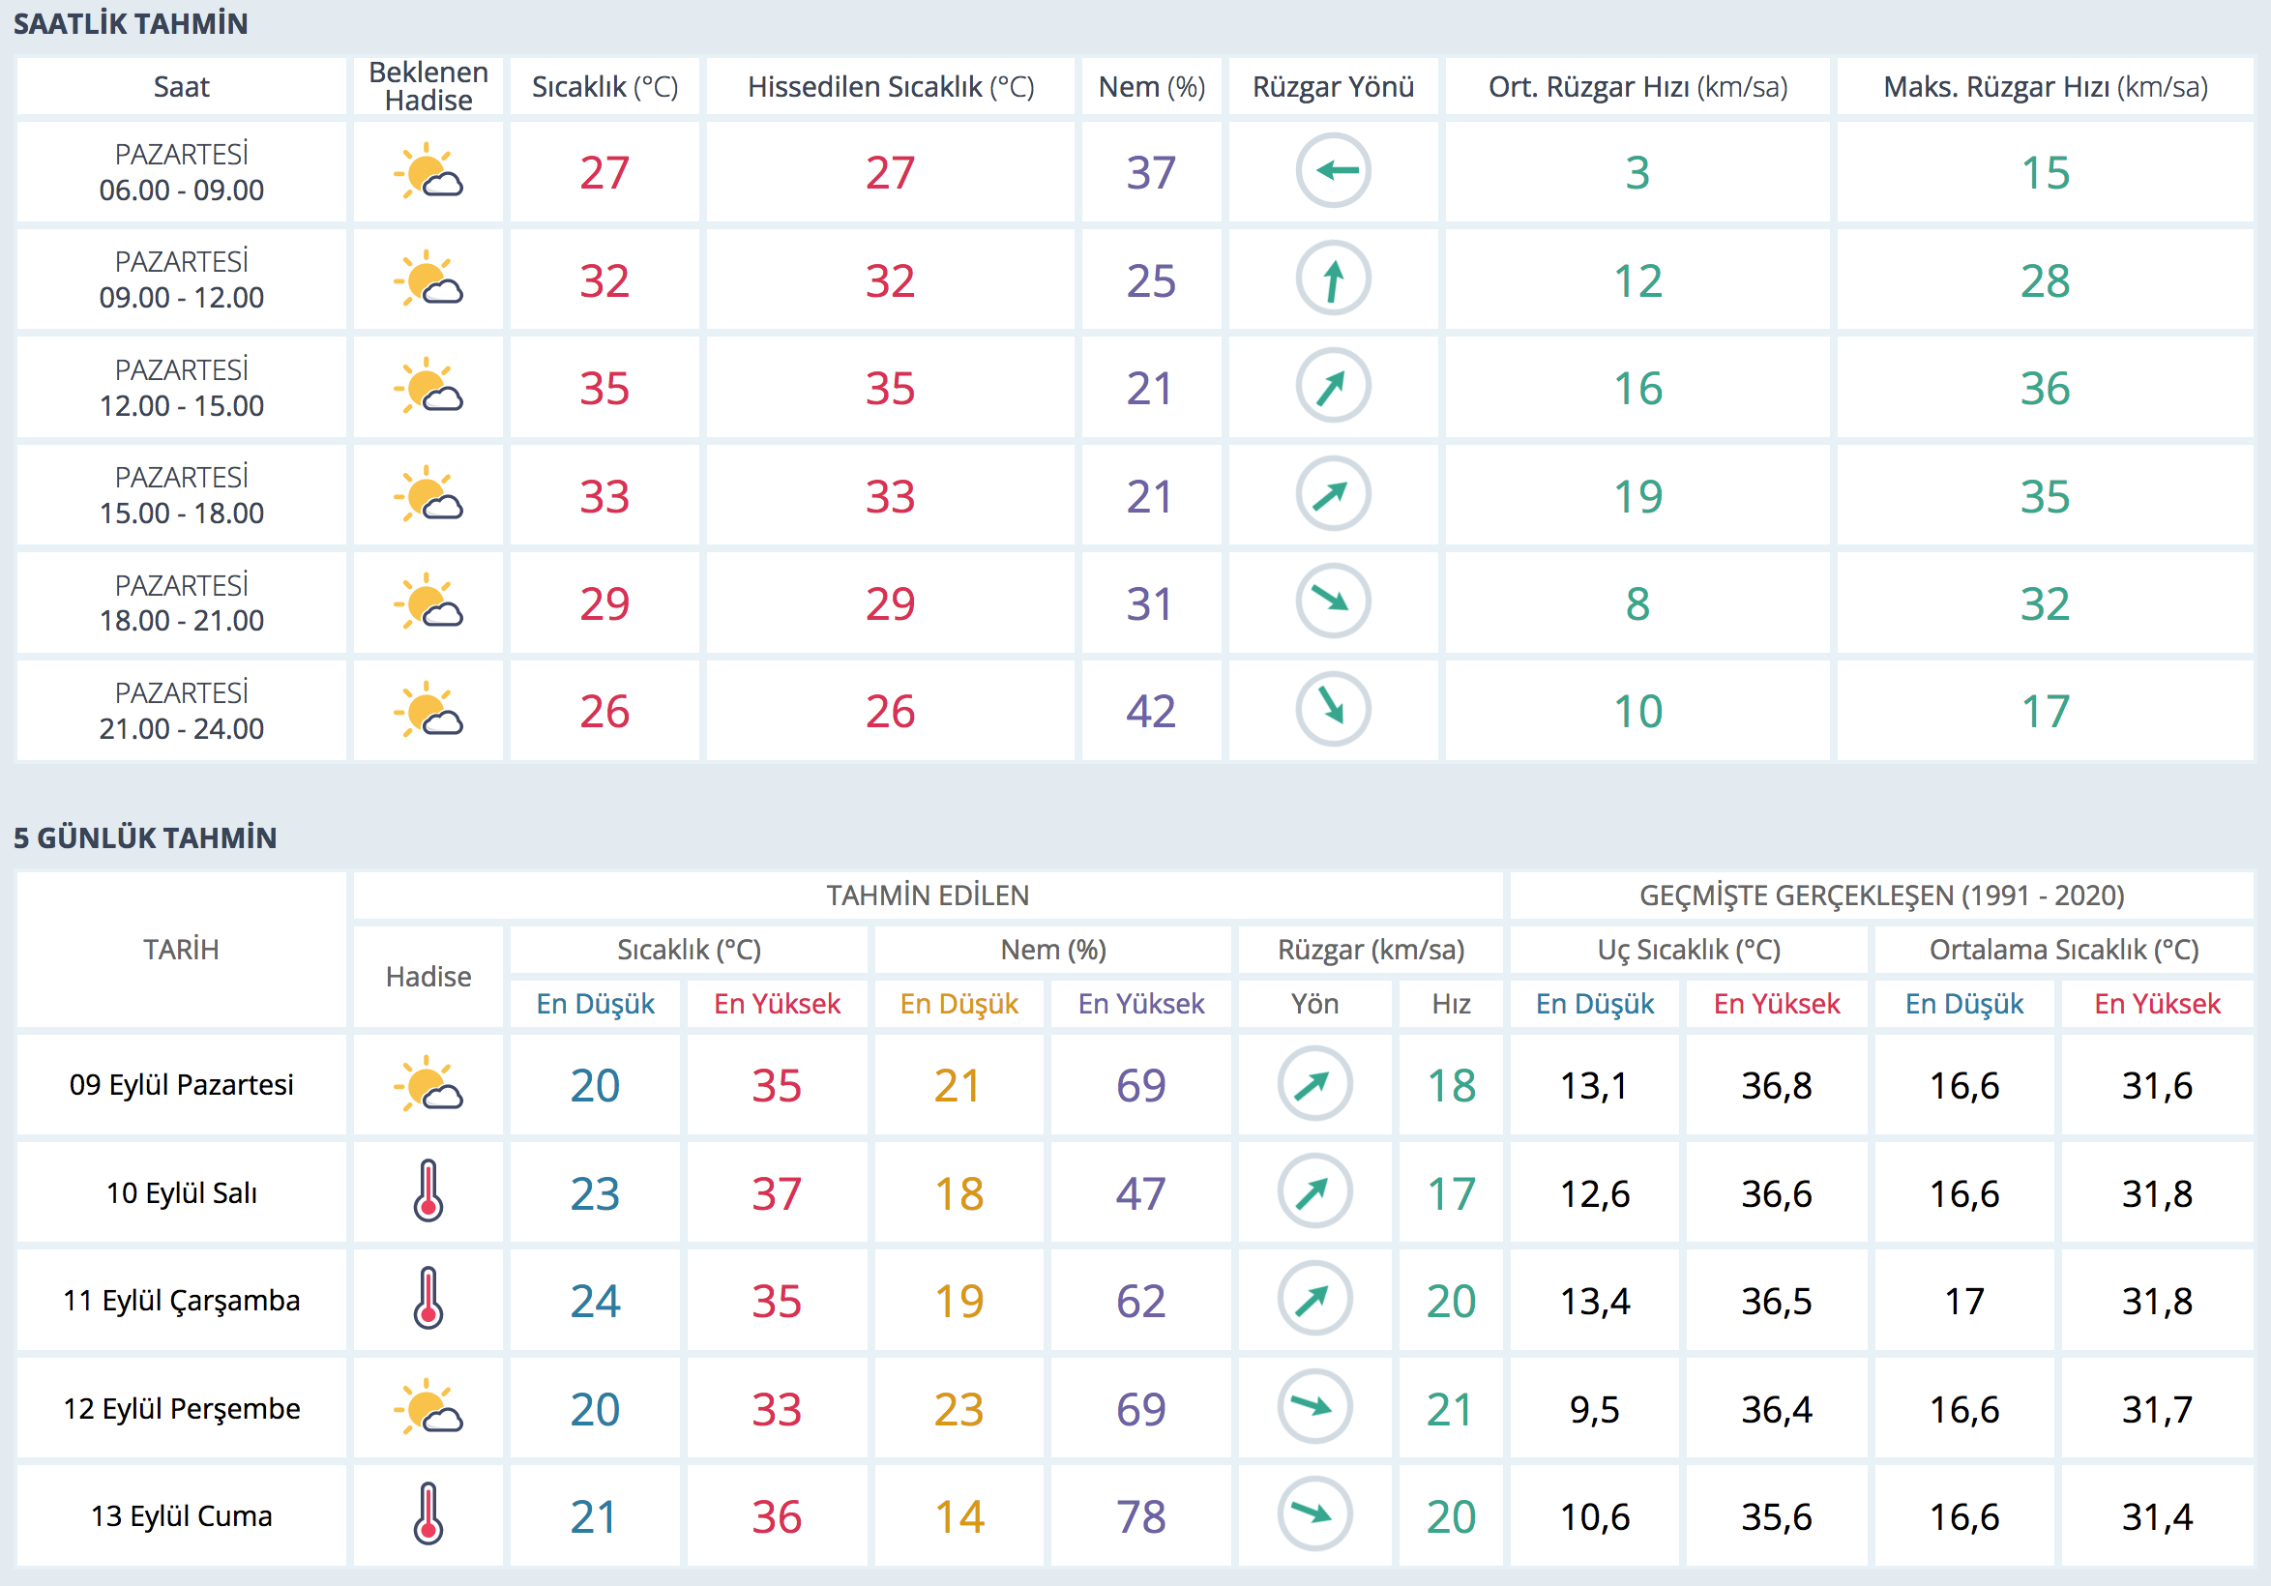Click the partly cloudy icon for 09 Eylül Pazartesi
2271x1586 pixels.
[x=428, y=1084]
